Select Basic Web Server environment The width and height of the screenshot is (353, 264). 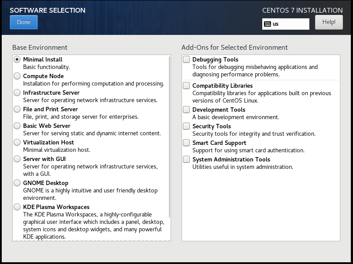17,126
